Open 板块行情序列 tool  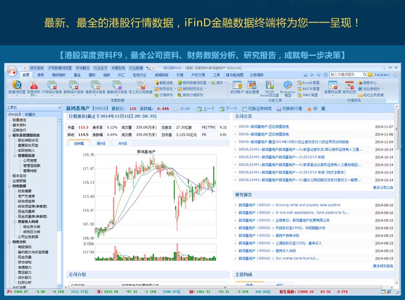tap(190, 95)
